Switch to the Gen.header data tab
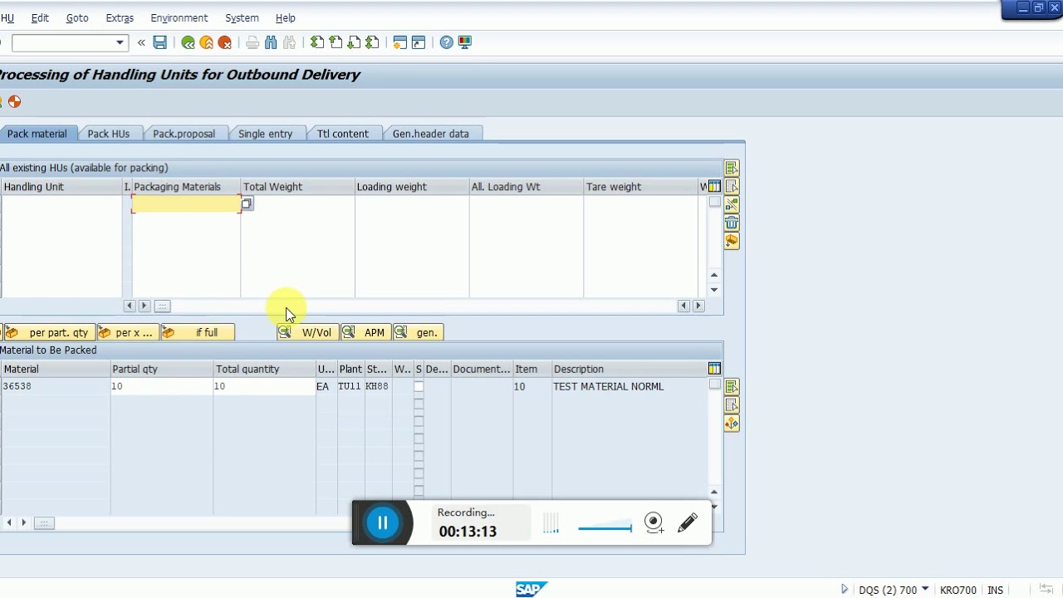The image size is (1063, 598). 431,134
